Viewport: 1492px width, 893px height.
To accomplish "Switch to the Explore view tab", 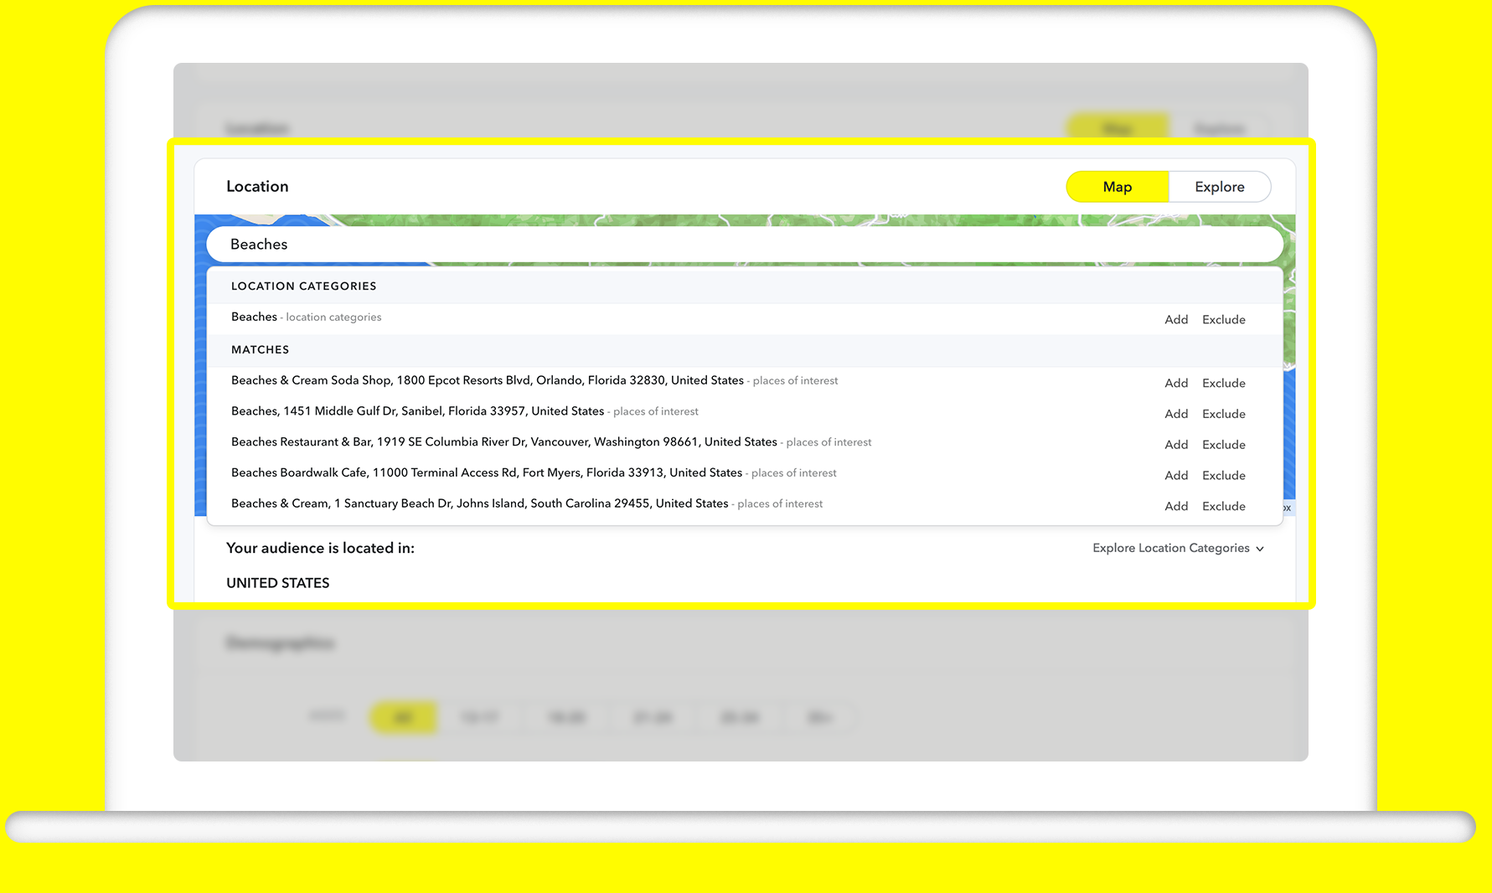I will coord(1220,187).
